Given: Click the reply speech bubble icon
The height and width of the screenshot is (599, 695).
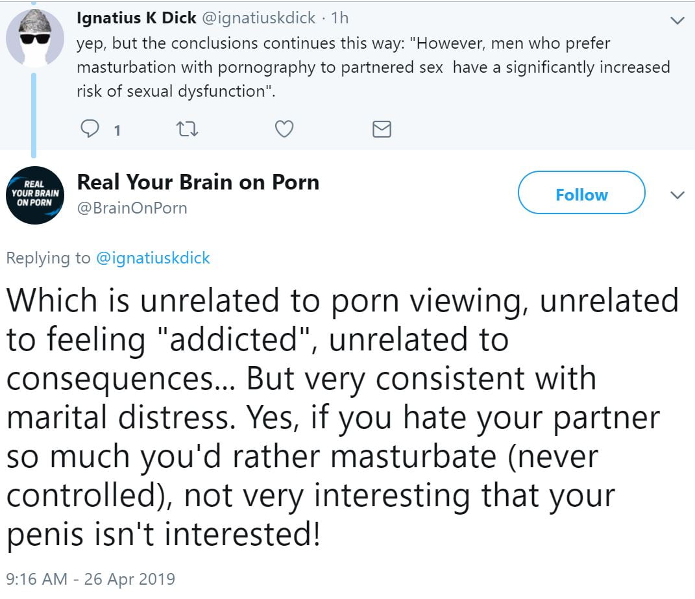Looking at the screenshot, I should click(x=89, y=130).
